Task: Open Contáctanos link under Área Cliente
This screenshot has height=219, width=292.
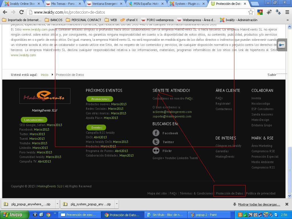Action: [x=224, y=109]
